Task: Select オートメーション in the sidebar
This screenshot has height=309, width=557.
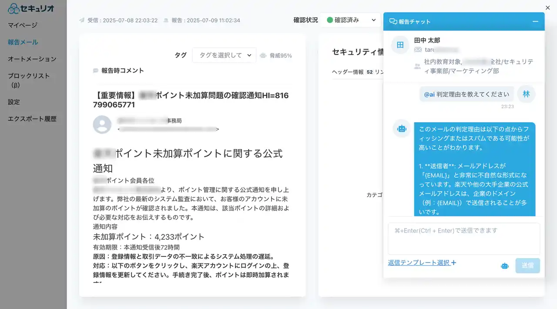Action: (x=32, y=59)
